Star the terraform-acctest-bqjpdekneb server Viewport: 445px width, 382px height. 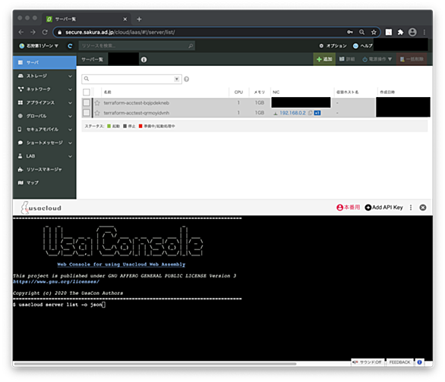click(x=97, y=103)
